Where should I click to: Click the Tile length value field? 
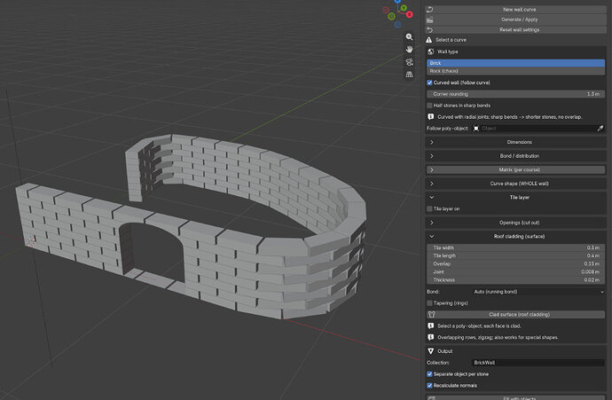pos(515,256)
